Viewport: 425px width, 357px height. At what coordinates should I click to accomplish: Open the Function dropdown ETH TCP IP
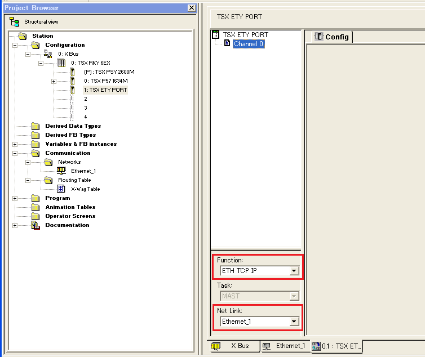pyautogui.click(x=293, y=271)
